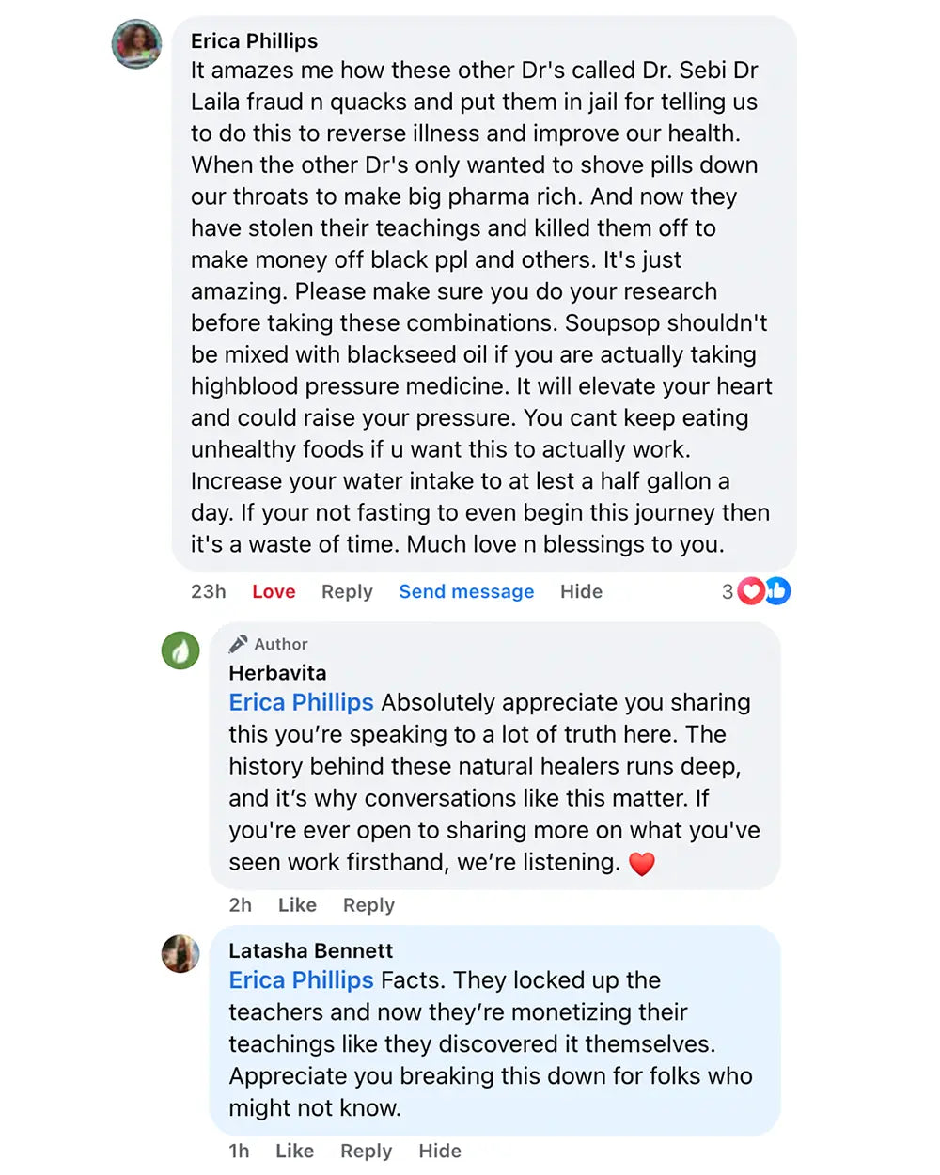Reply to Latasha Bennett's comment
The image size is (940, 1175).
[x=366, y=1151]
